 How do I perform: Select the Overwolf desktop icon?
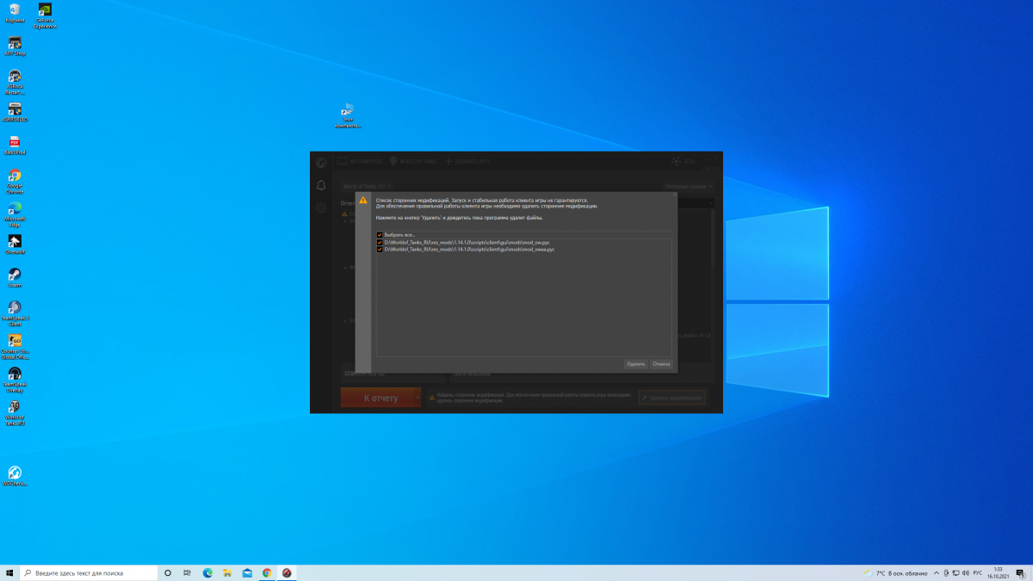point(15,242)
